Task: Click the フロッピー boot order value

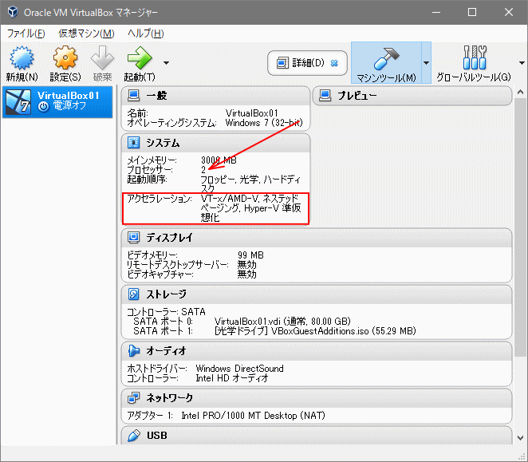Action: pyautogui.click(x=250, y=184)
